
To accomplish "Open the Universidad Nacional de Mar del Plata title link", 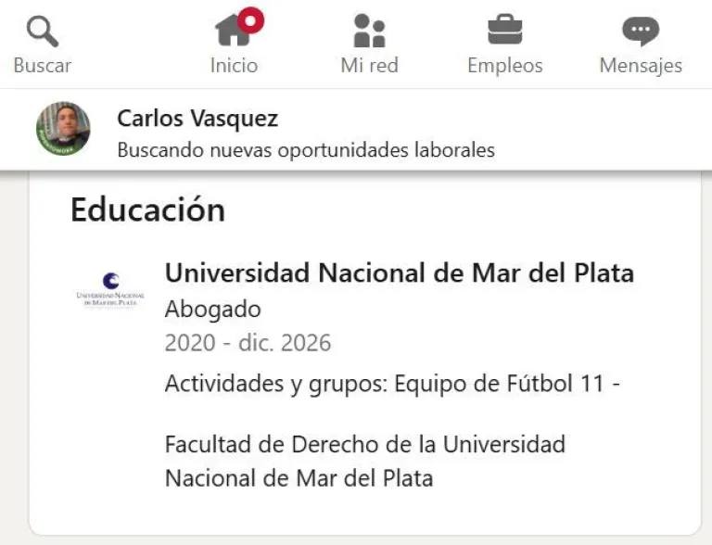I will coord(399,272).
